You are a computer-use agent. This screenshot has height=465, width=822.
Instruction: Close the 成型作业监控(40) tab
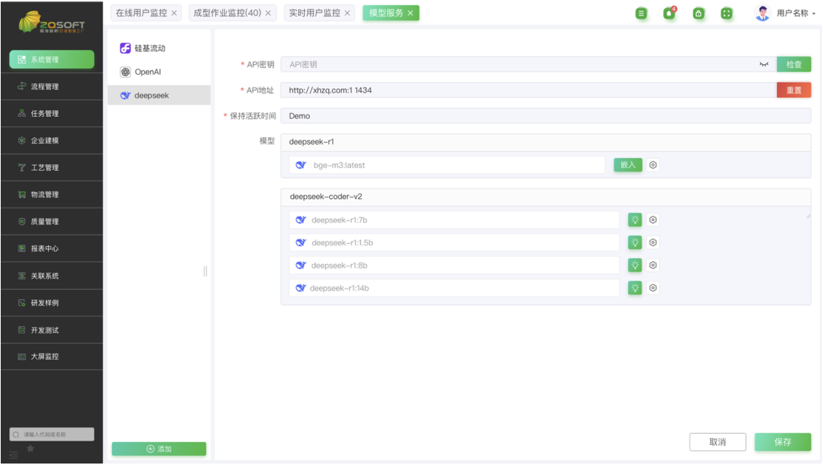tap(268, 13)
